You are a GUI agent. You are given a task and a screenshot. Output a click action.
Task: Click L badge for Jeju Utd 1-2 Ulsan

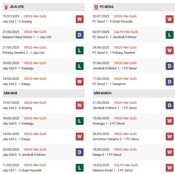coord(80,168)
